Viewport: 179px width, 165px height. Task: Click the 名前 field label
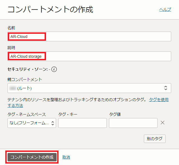tap(11, 28)
